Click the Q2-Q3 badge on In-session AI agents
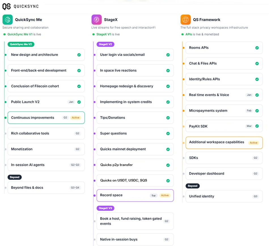Viewport: 269px width, 246px height. tap(75, 165)
